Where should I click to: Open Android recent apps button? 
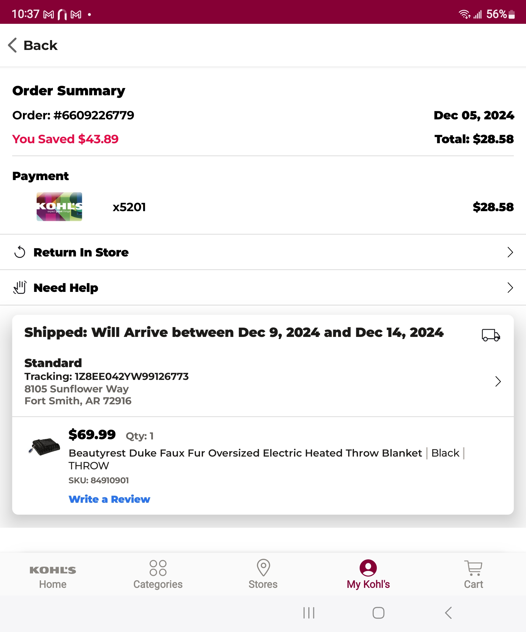(x=309, y=613)
